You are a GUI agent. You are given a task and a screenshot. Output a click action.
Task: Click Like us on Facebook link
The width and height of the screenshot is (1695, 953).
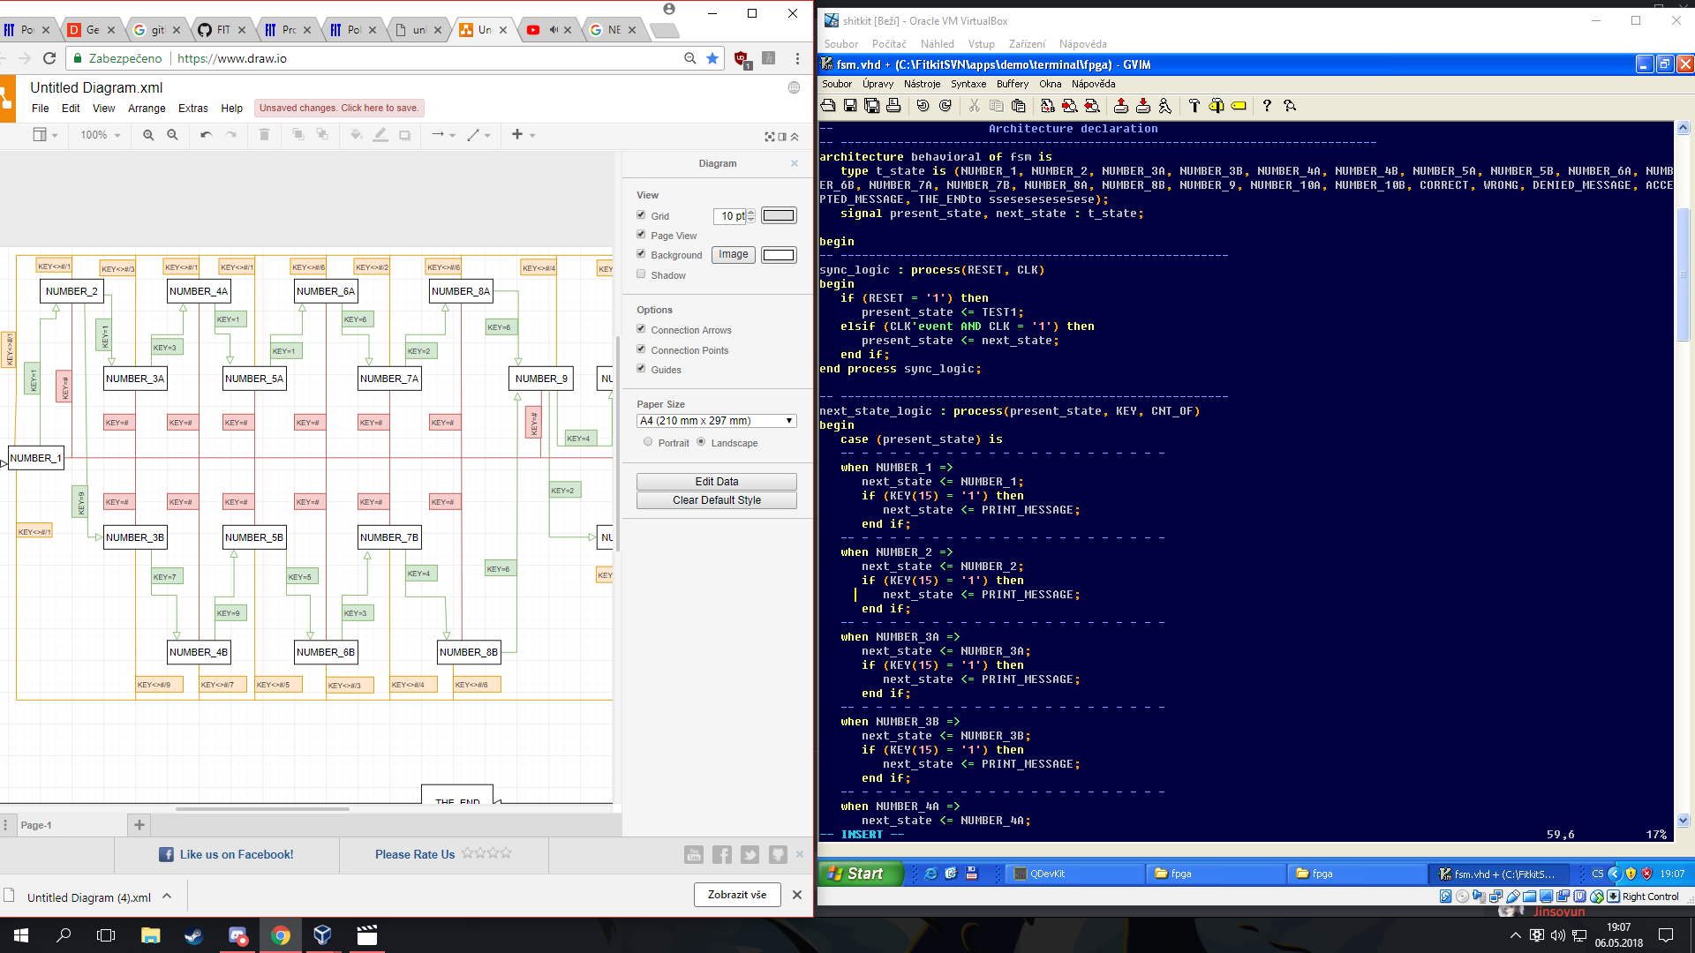click(x=227, y=854)
